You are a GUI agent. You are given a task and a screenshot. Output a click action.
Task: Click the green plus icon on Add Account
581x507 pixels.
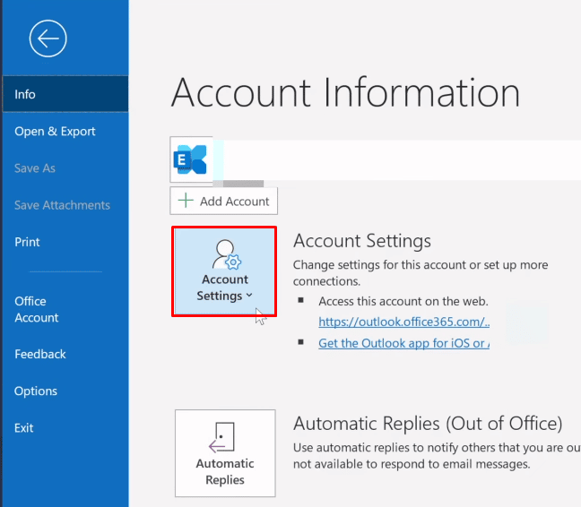[186, 201]
